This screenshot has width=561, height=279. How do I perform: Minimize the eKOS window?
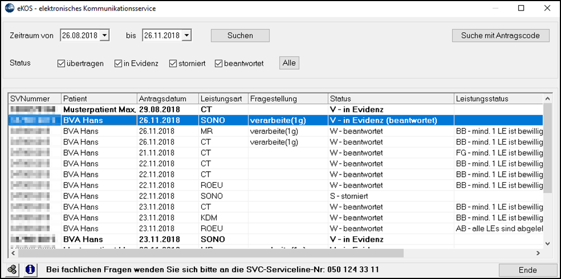pyautogui.click(x=495, y=8)
